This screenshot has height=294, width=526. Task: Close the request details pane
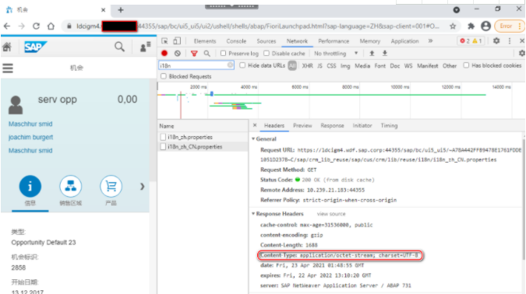(255, 125)
